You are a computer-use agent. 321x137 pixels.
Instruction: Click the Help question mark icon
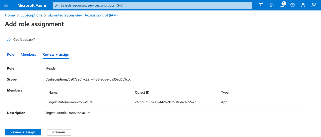303,5
